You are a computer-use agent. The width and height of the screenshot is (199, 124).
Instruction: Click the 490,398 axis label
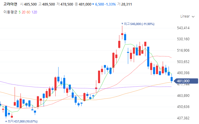click(183, 73)
